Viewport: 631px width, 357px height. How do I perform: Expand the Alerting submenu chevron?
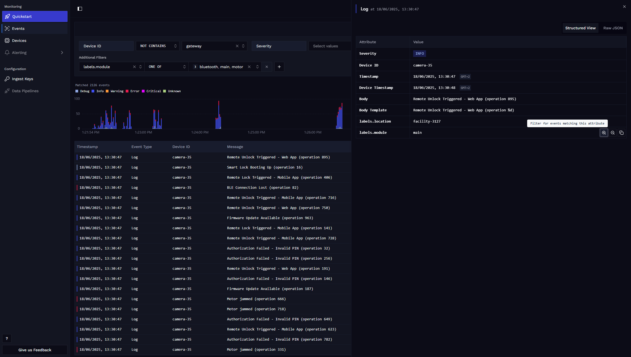pyautogui.click(x=62, y=53)
